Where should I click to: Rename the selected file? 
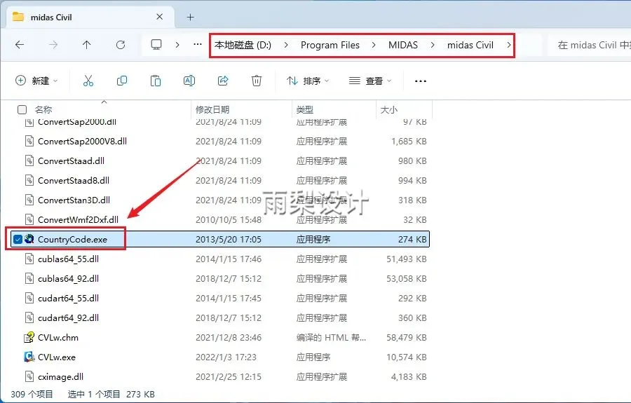point(189,81)
